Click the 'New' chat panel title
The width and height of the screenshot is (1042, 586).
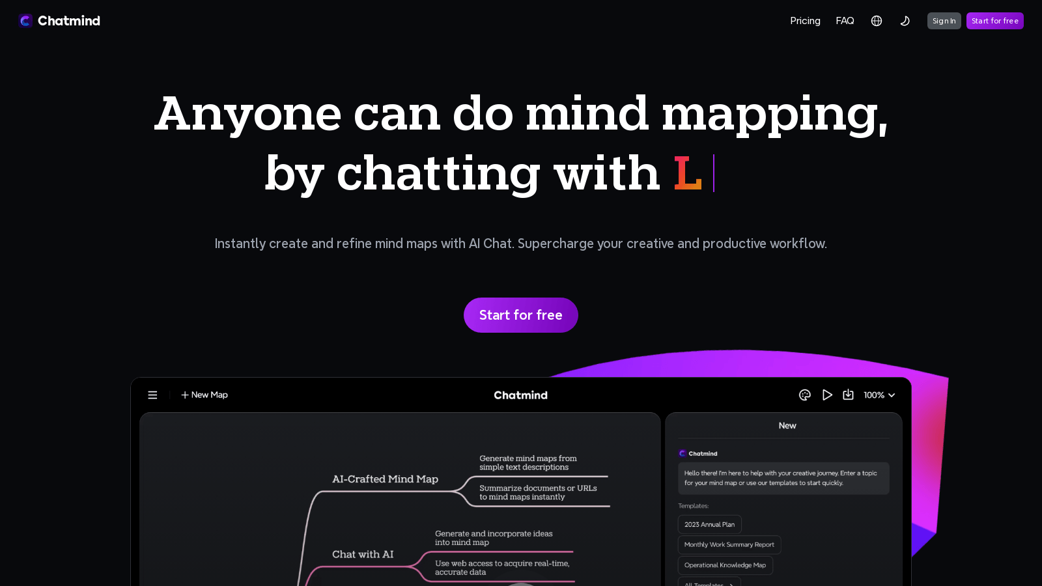787,426
